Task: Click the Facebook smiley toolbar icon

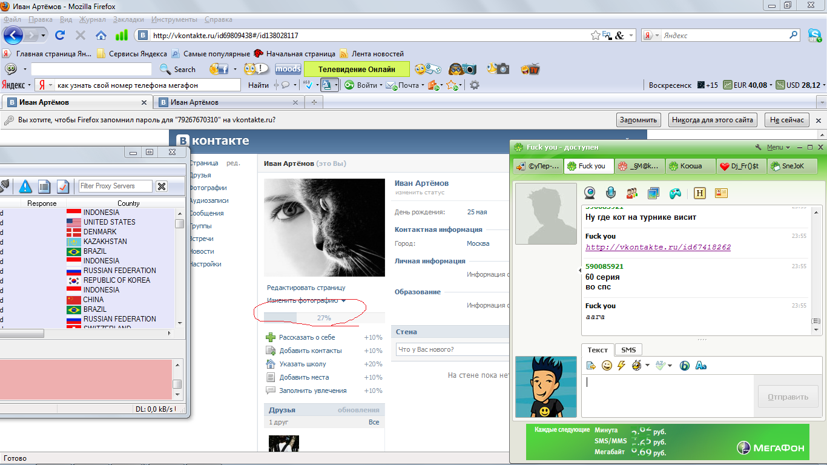Action: point(219,69)
